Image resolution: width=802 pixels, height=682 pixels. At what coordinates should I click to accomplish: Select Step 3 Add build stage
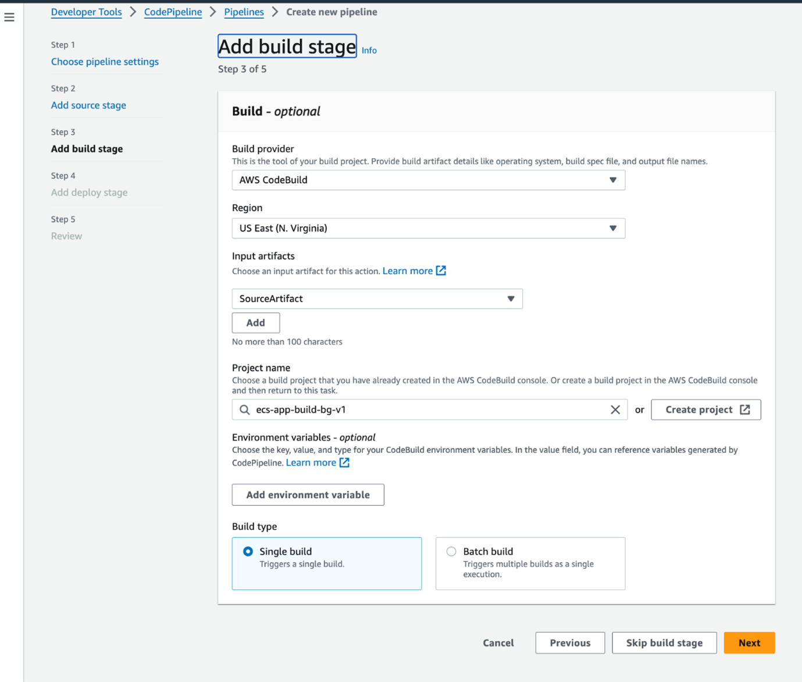click(x=87, y=149)
